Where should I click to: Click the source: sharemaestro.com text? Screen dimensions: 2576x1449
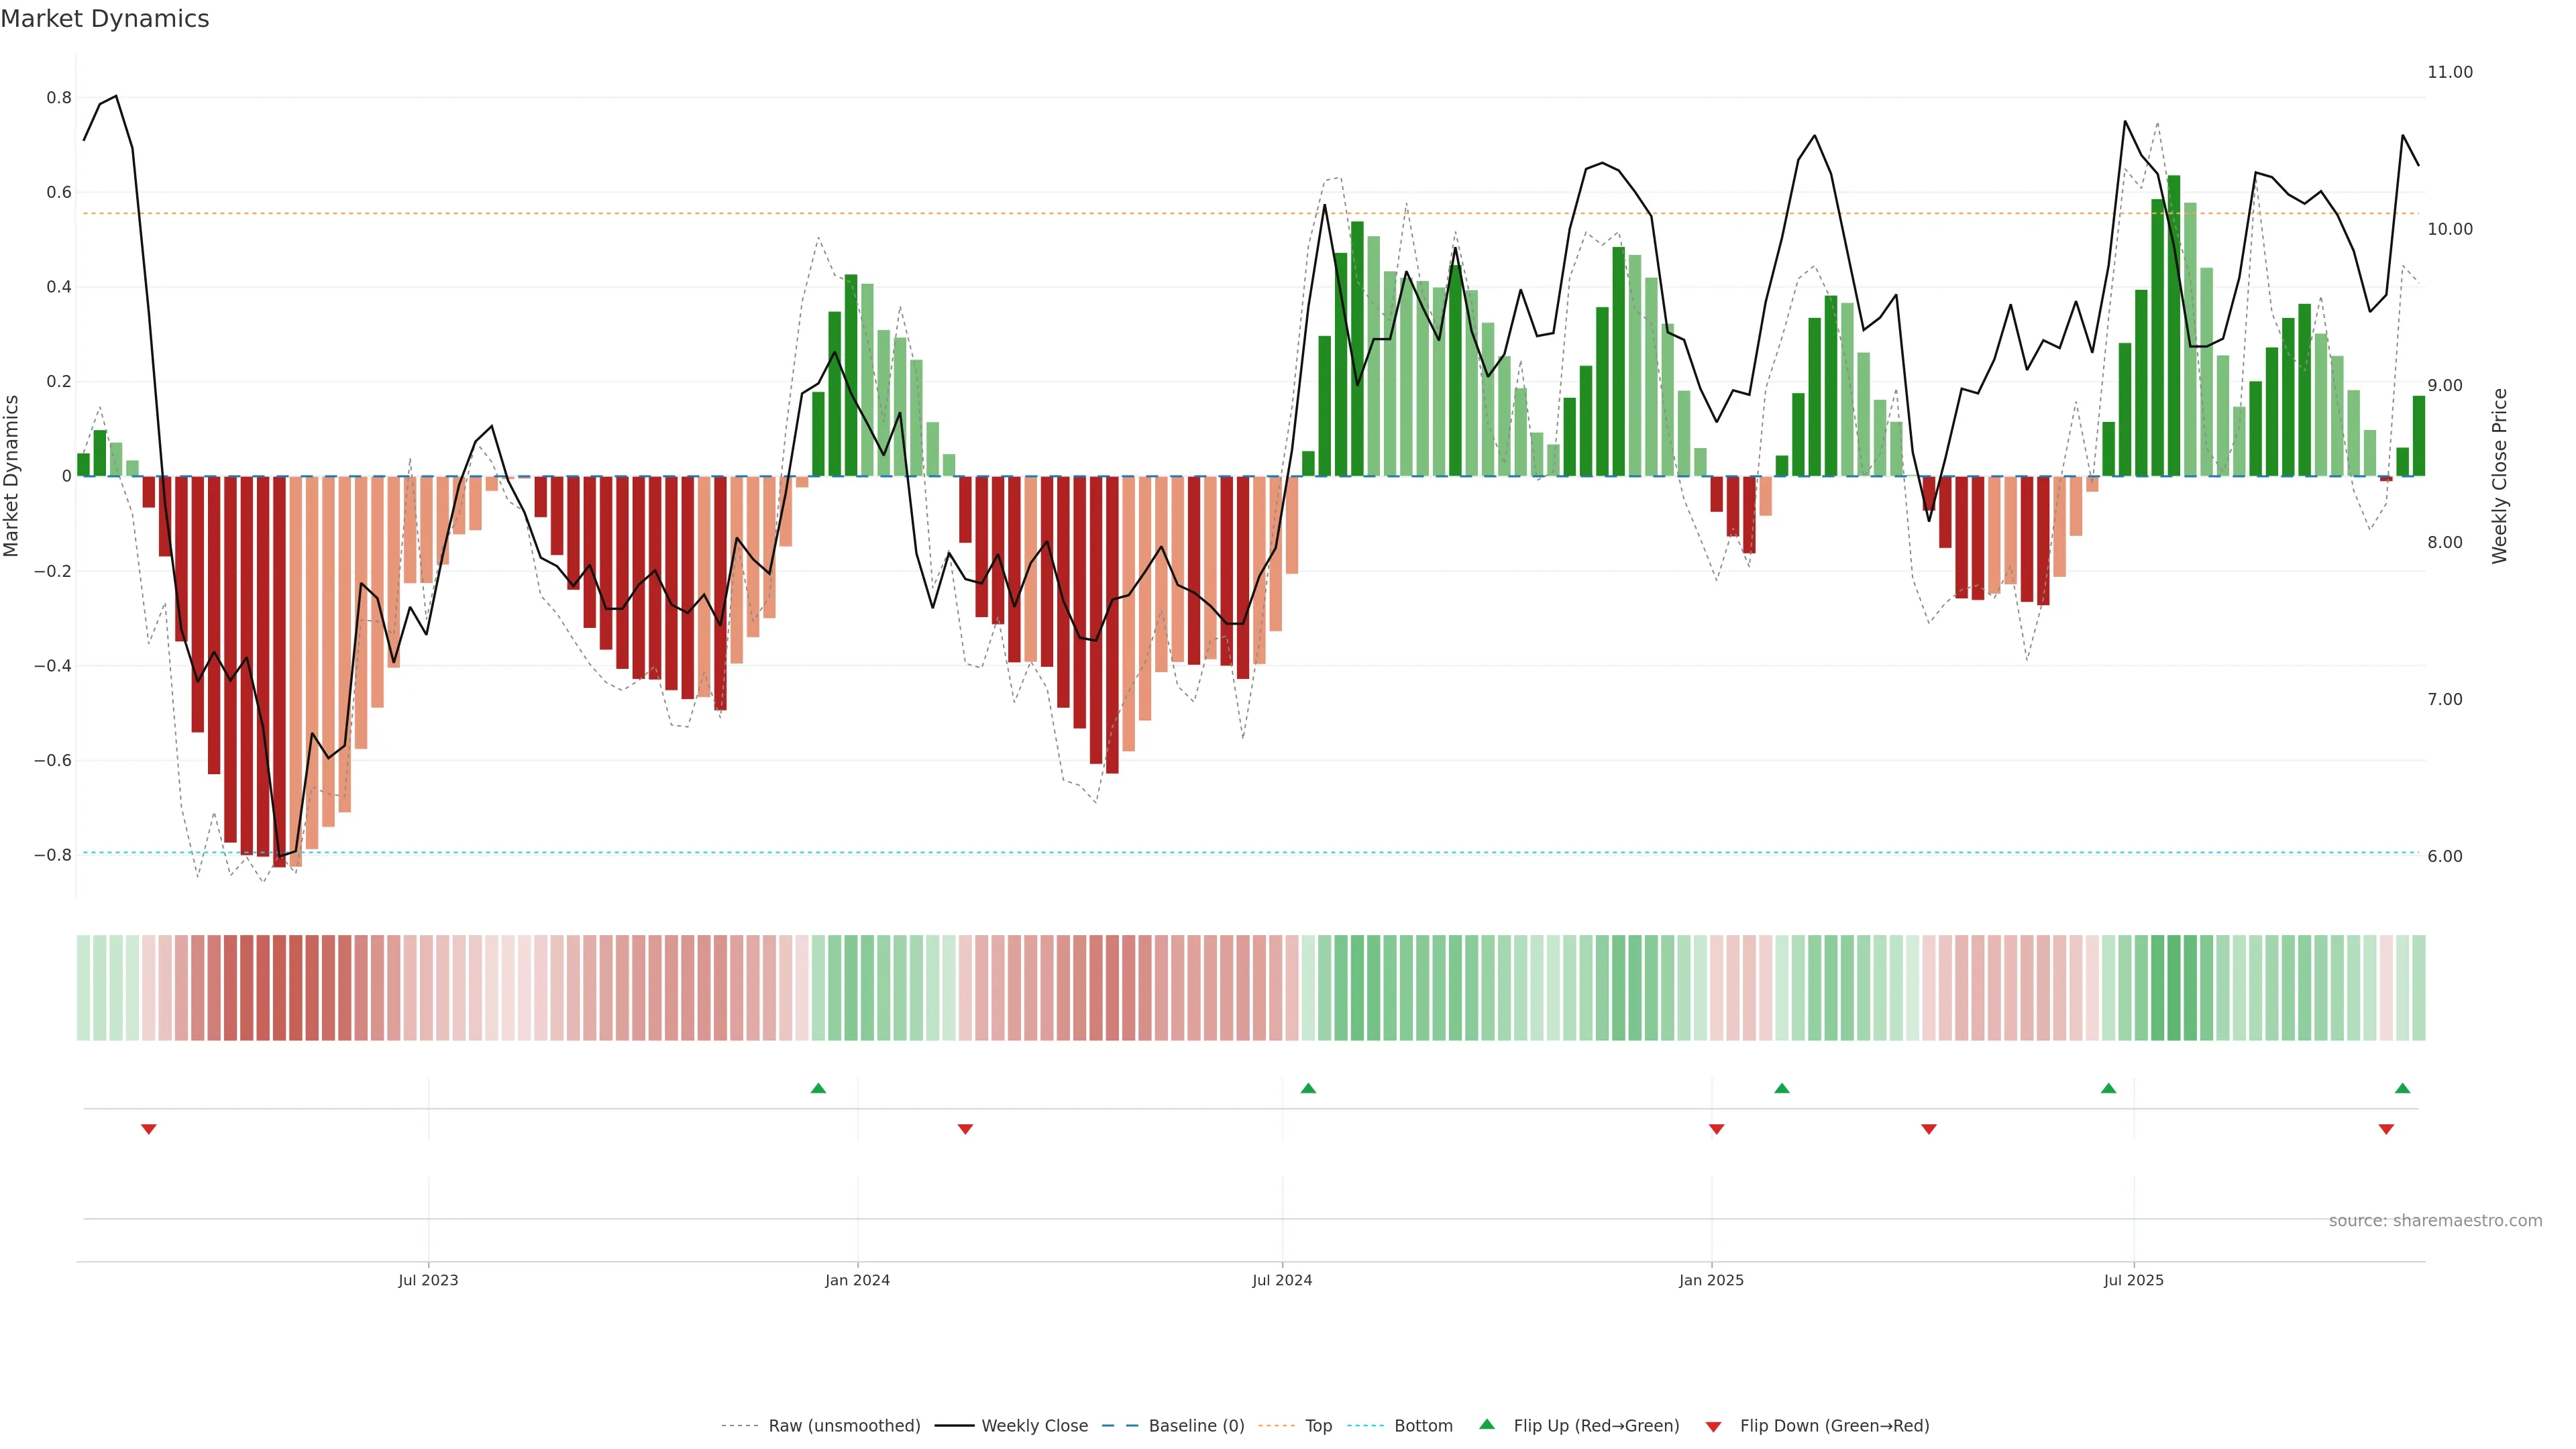tap(2435, 1221)
